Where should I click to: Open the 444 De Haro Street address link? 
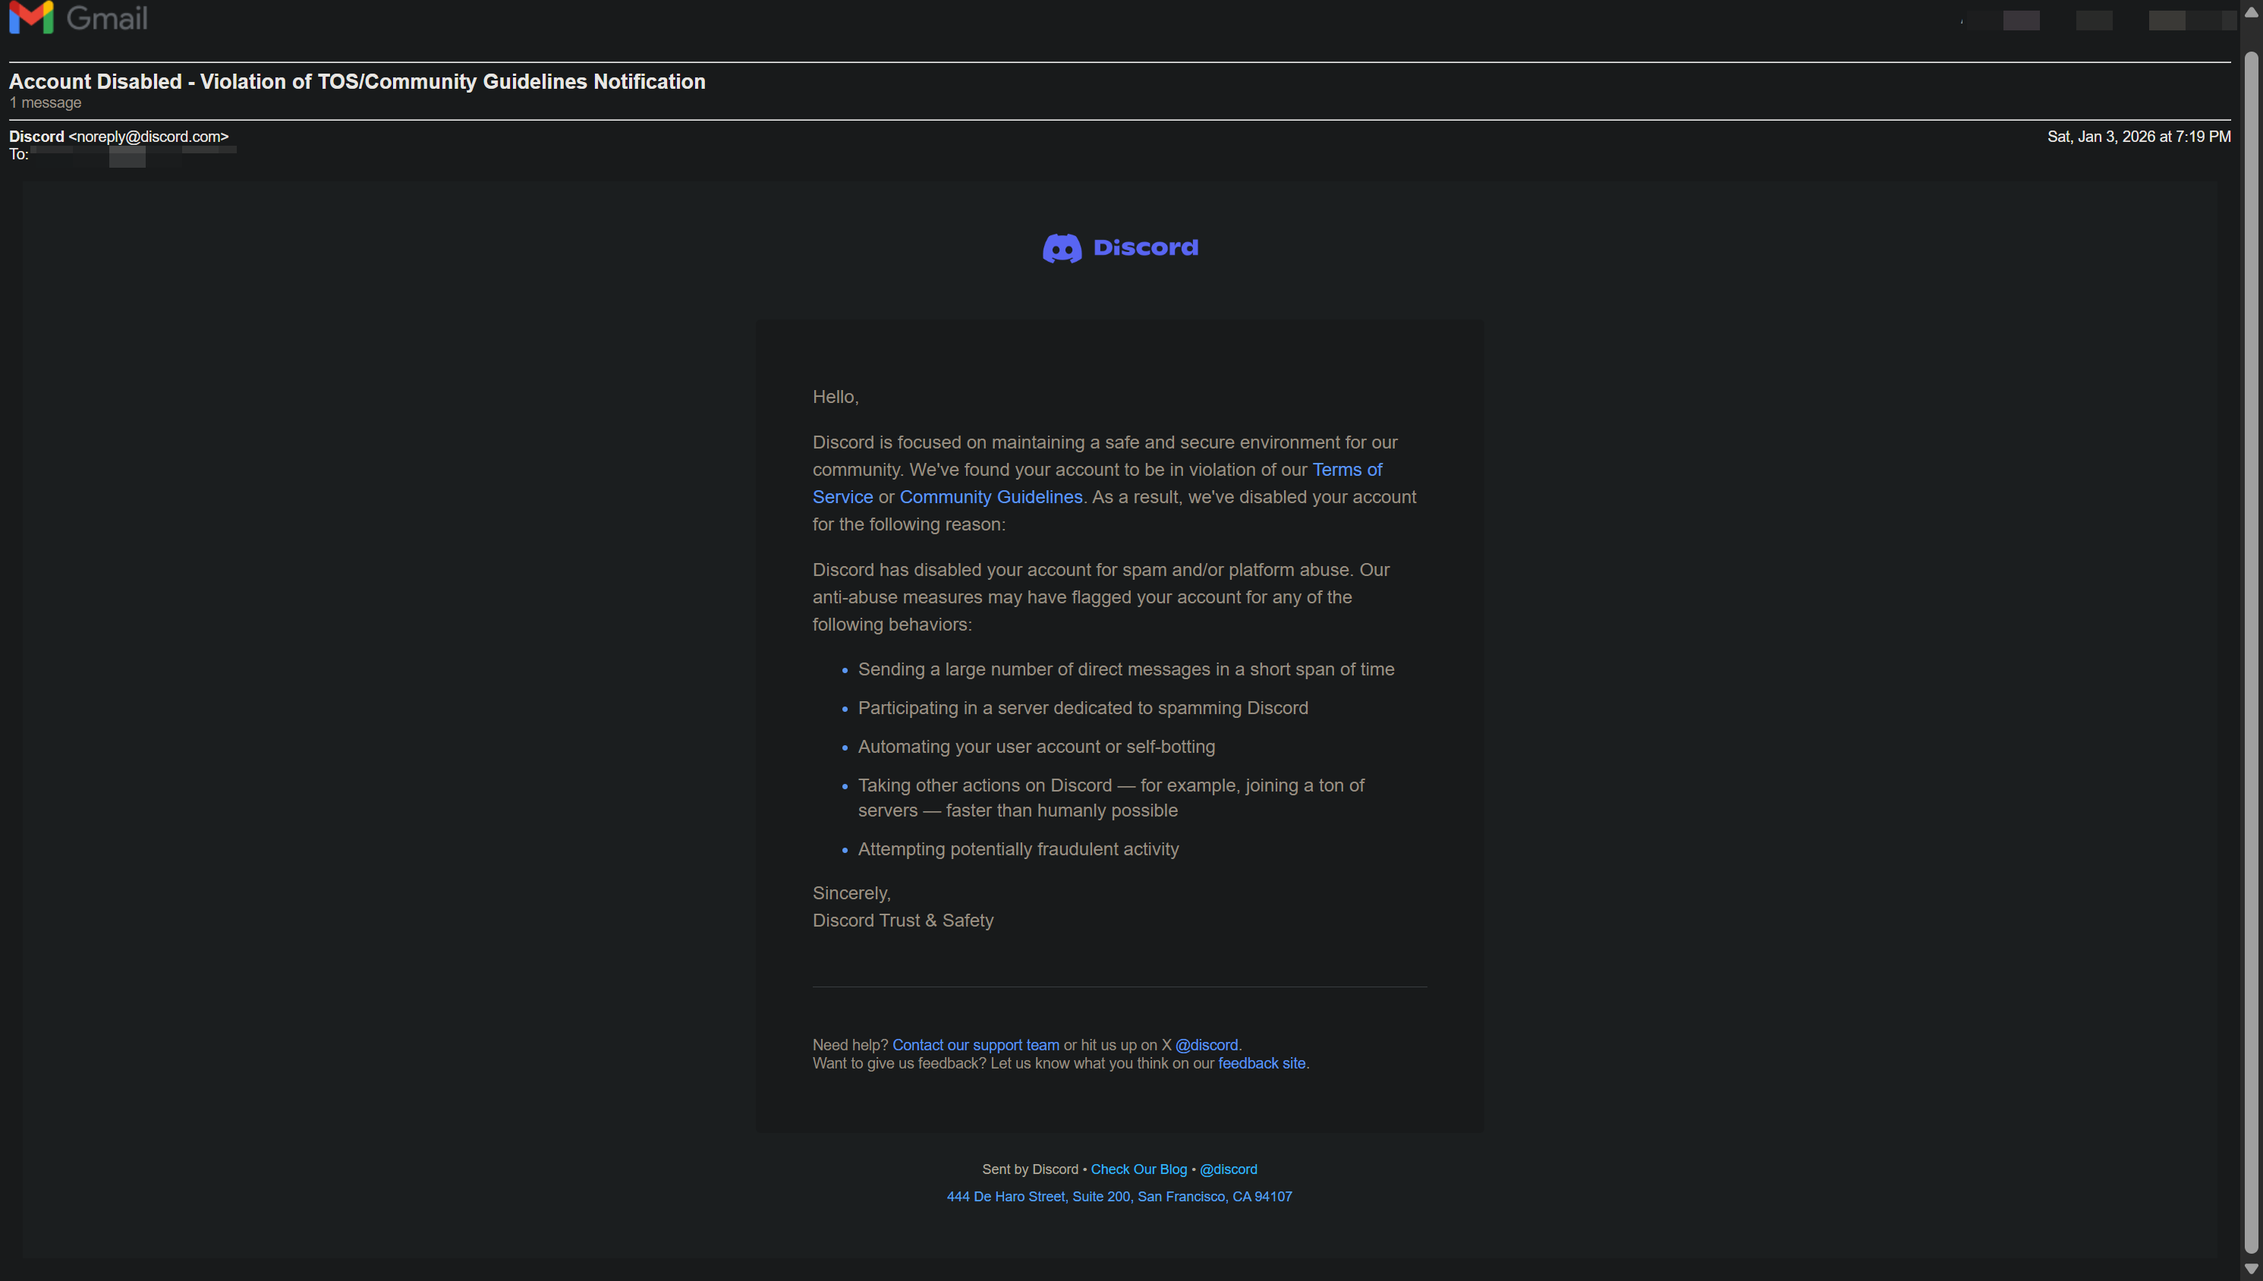[x=1119, y=1197]
